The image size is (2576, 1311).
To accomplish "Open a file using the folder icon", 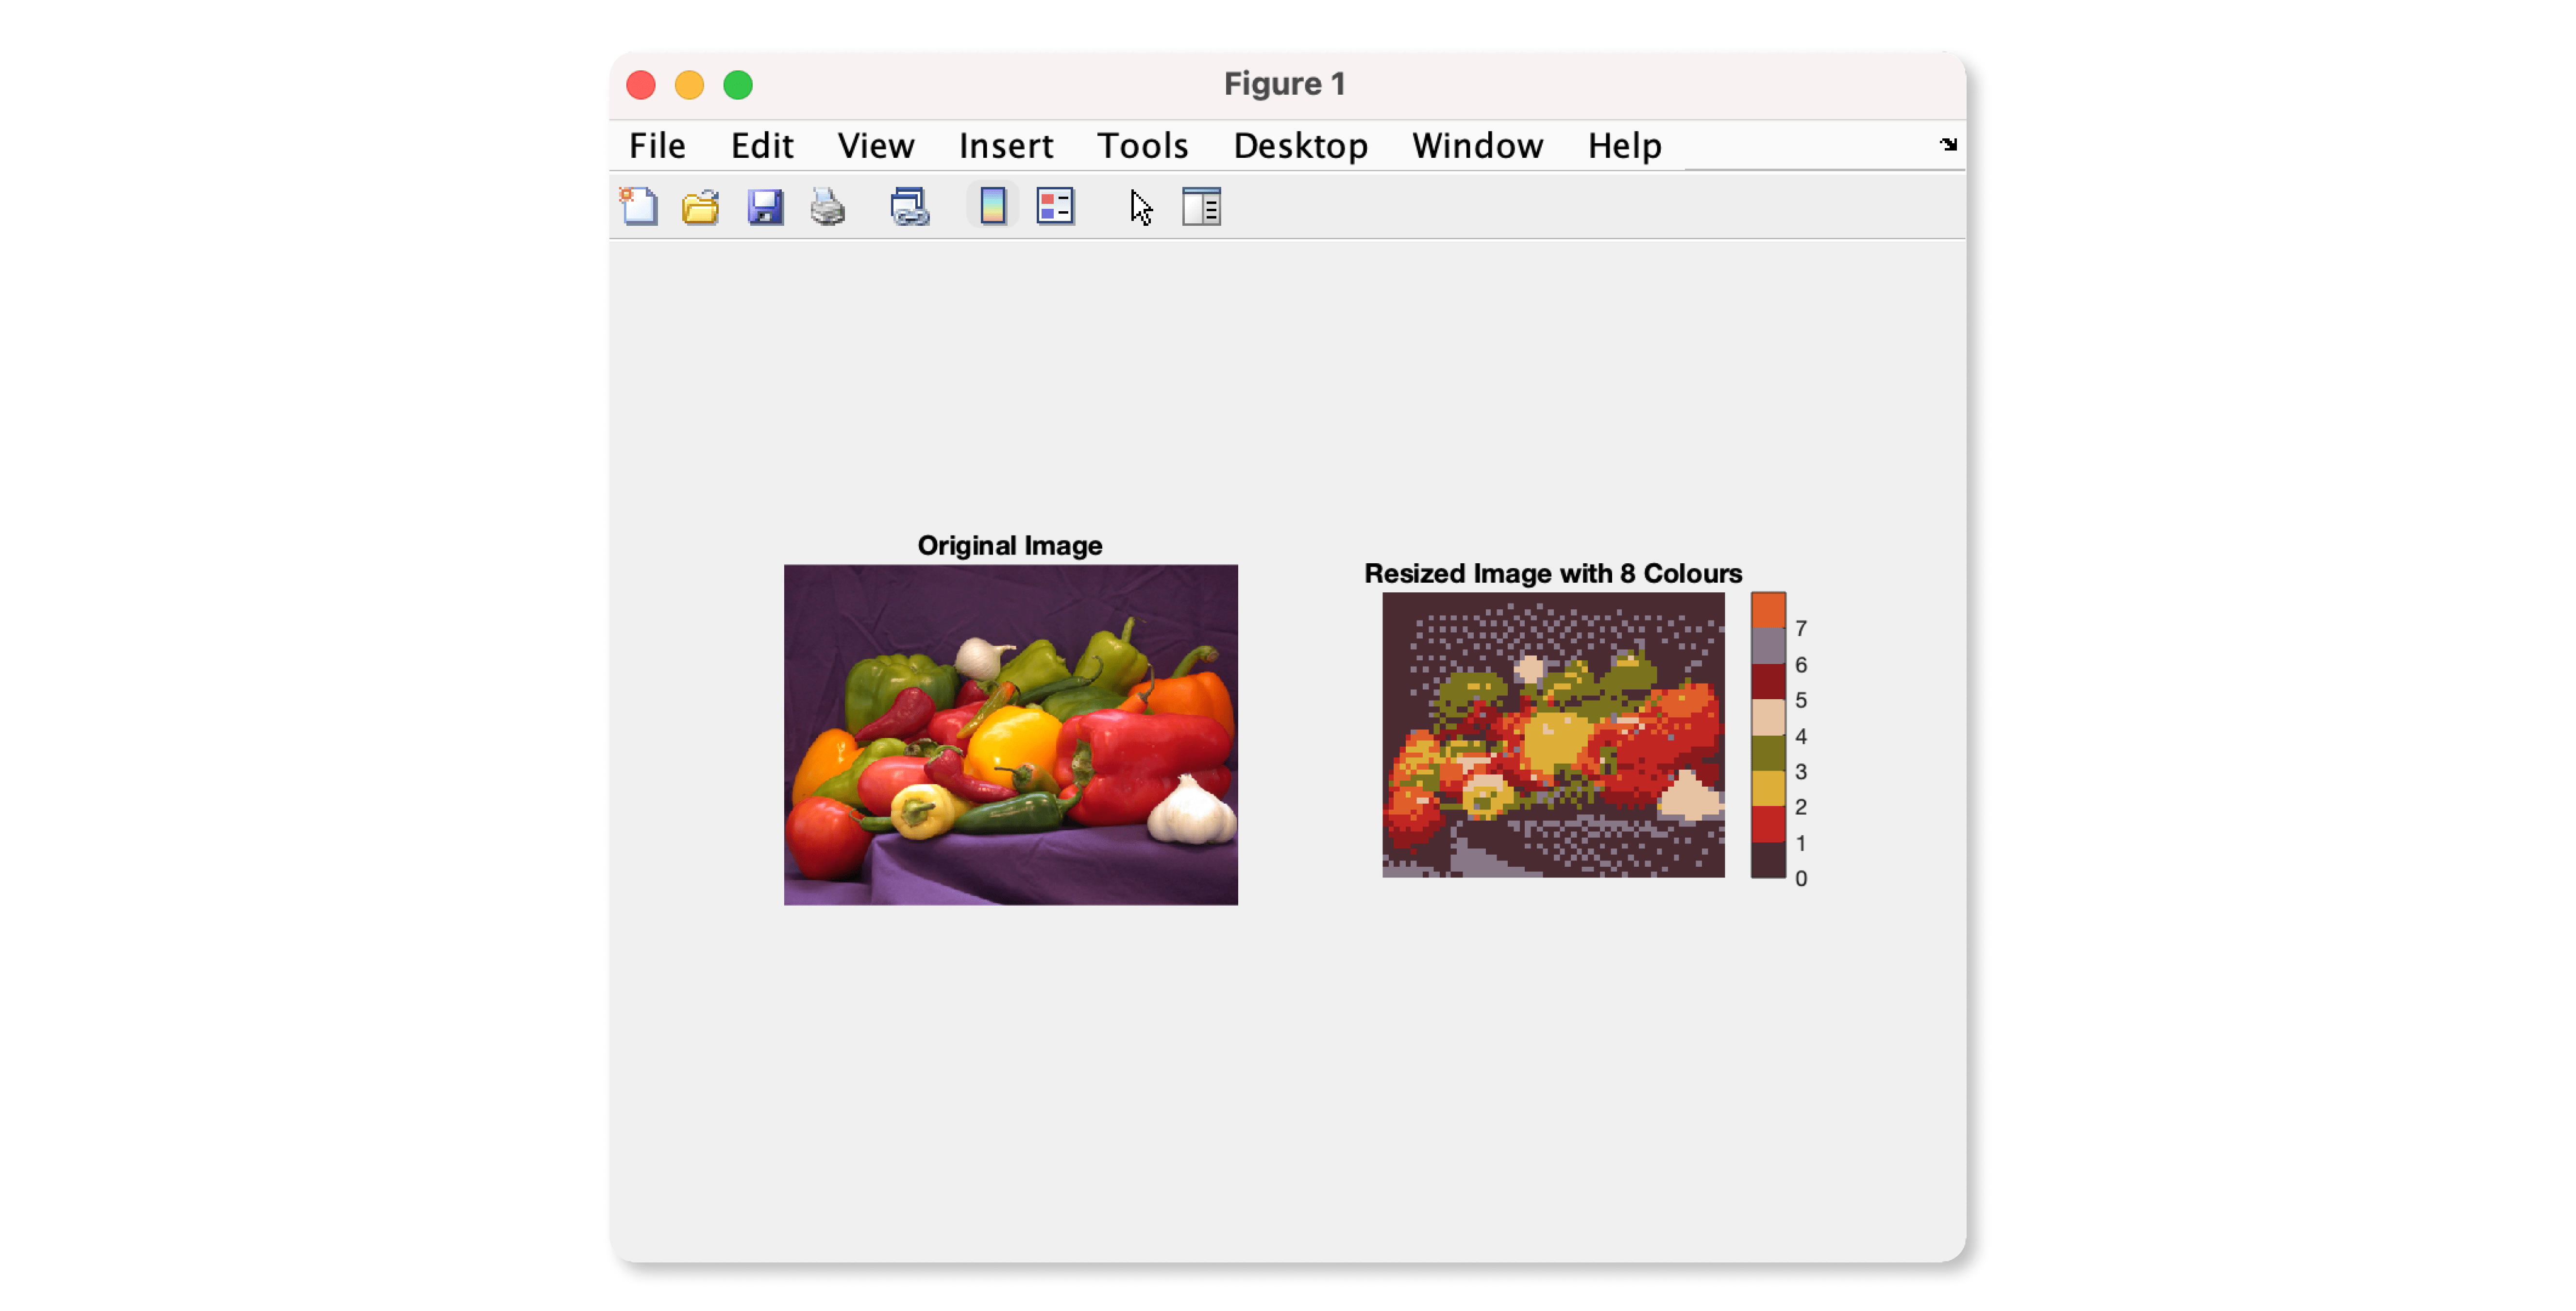I will coord(700,206).
